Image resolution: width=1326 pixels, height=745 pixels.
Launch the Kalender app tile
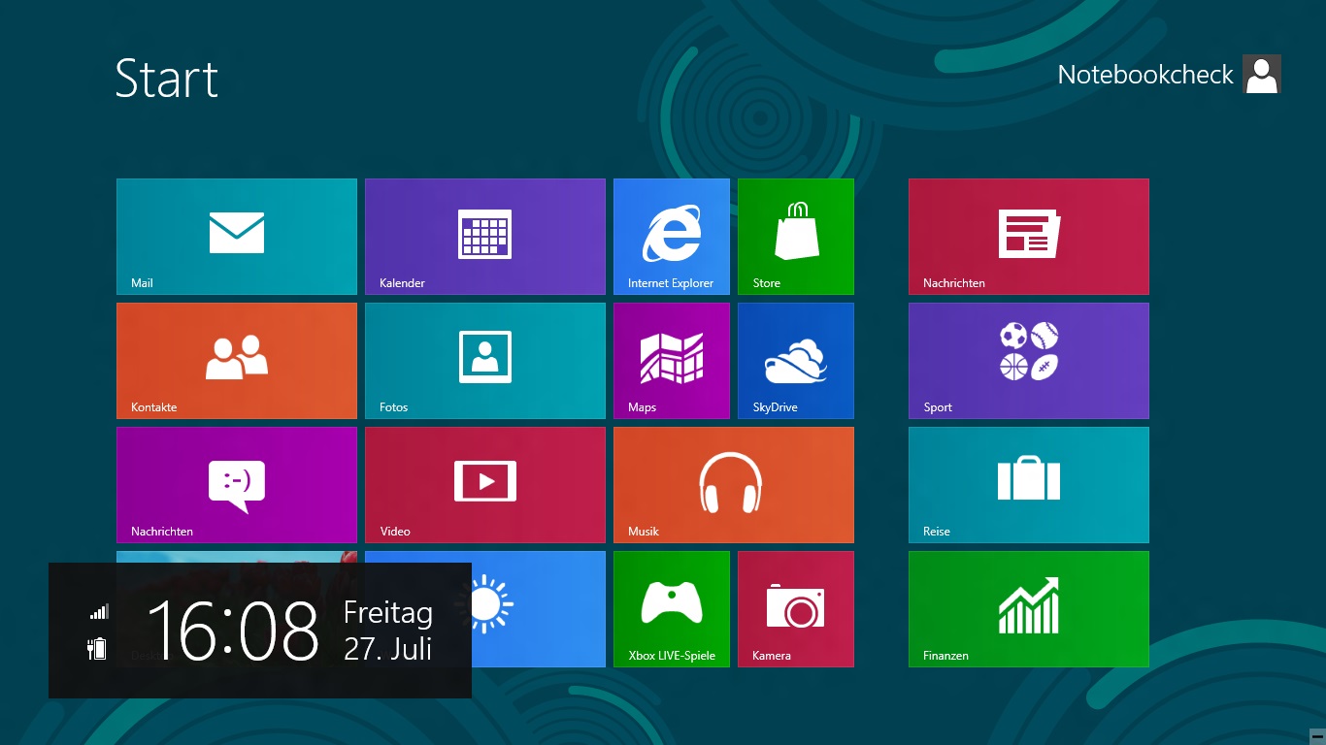[x=485, y=237]
